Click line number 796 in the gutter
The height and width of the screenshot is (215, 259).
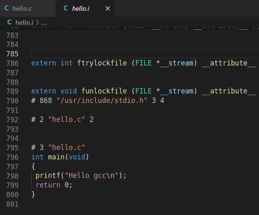pos(12,157)
